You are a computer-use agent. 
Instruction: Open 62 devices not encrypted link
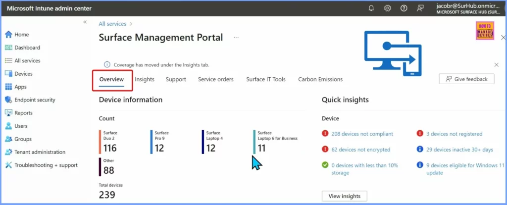pyautogui.click(x=361, y=150)
